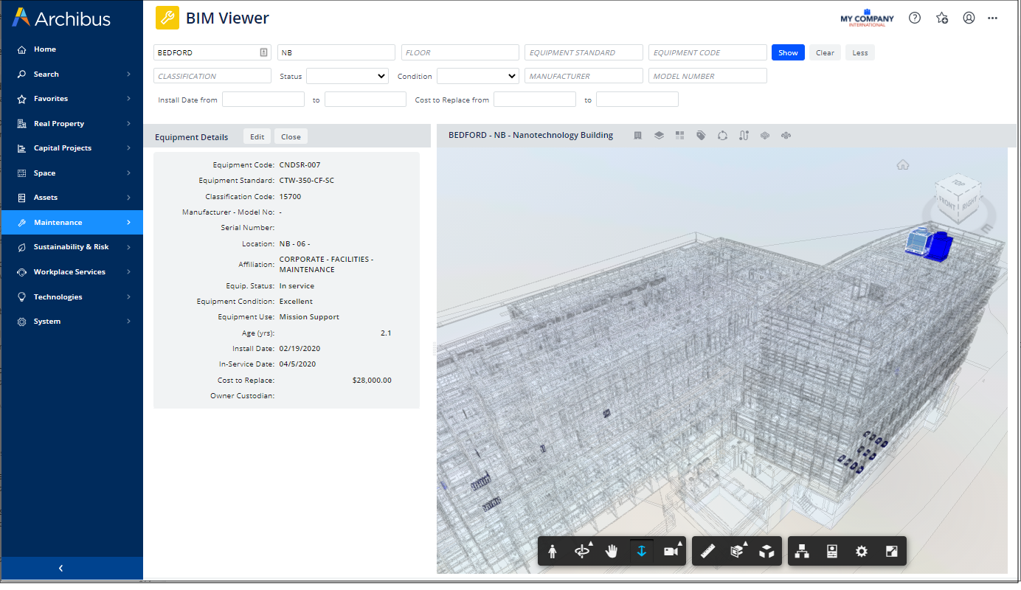Toggle the viewer Properties panel
Viewport: 1021px width, 590px height.
[832, 552]
